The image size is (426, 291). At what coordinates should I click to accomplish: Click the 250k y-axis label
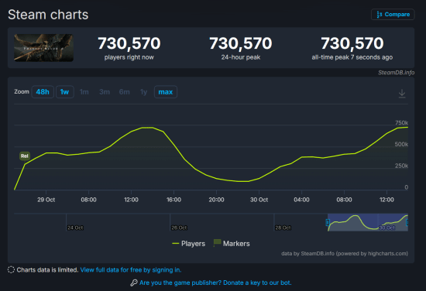pos(401,166)
